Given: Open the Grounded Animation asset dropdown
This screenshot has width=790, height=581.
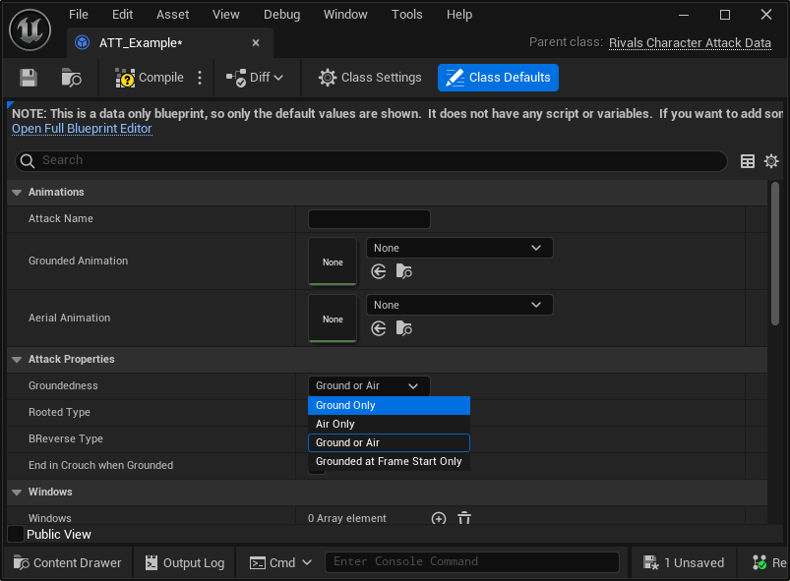Looking at the screenshot, I should tap(459, 248).
